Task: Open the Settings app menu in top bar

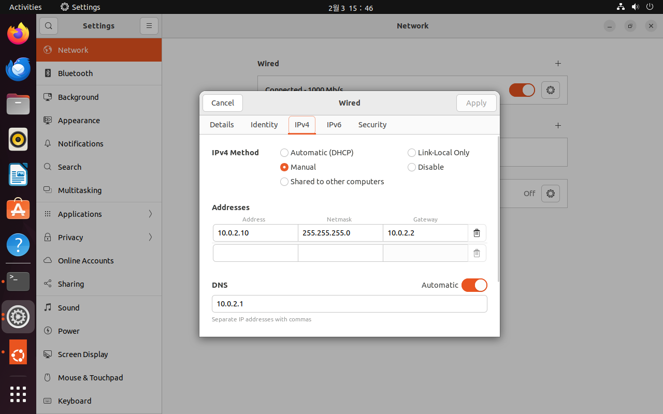Action: (80, 7)
